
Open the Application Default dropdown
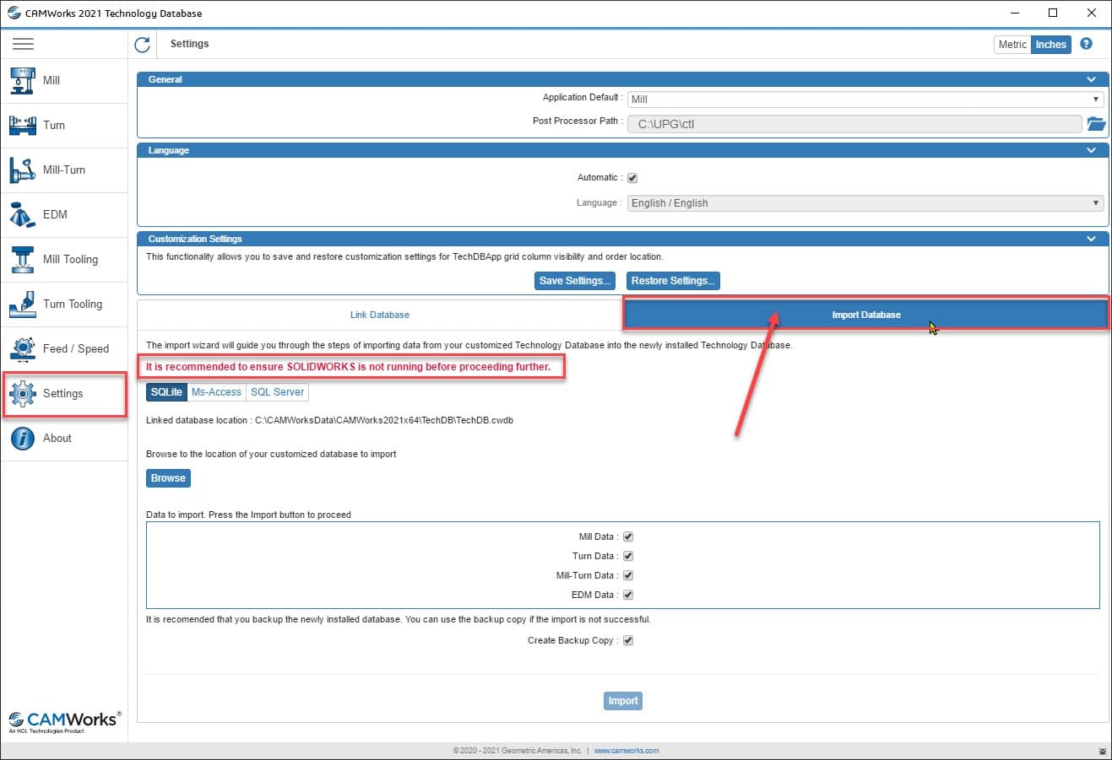tap(865, 99)
